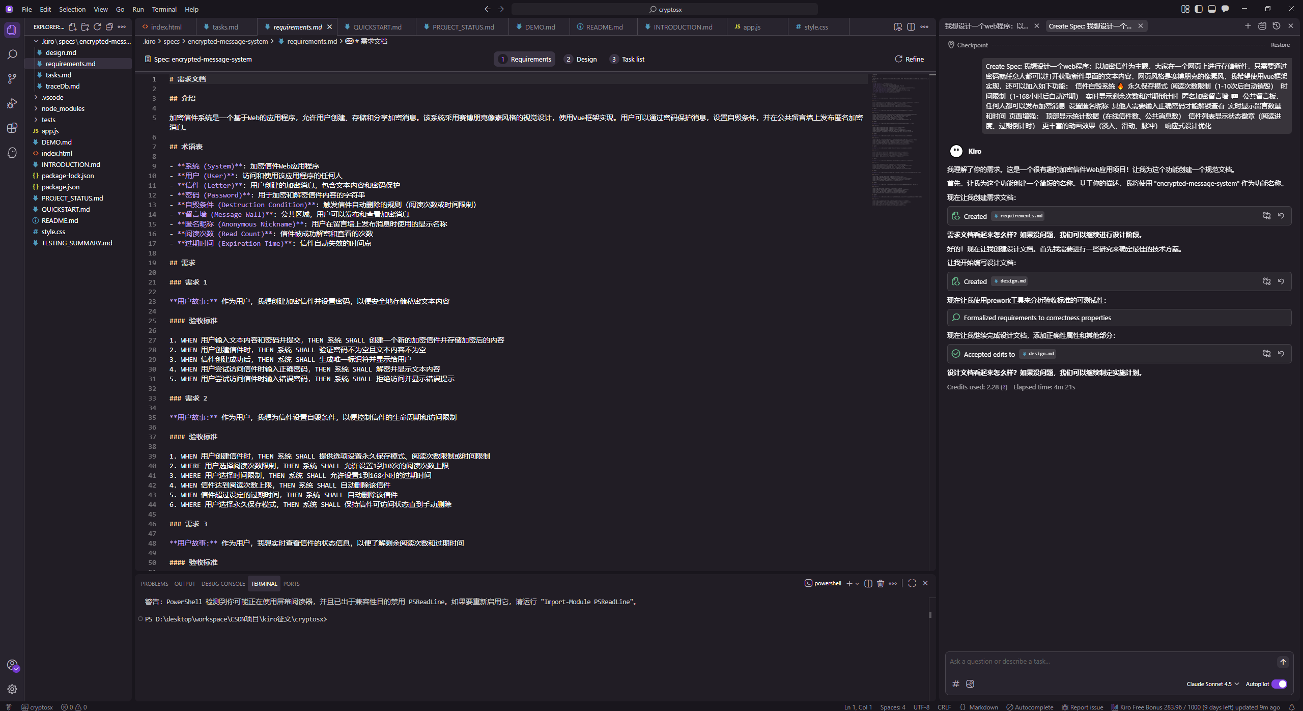Toggle the Autopilot switch
1303x711 pixels.
point(1280,684)
